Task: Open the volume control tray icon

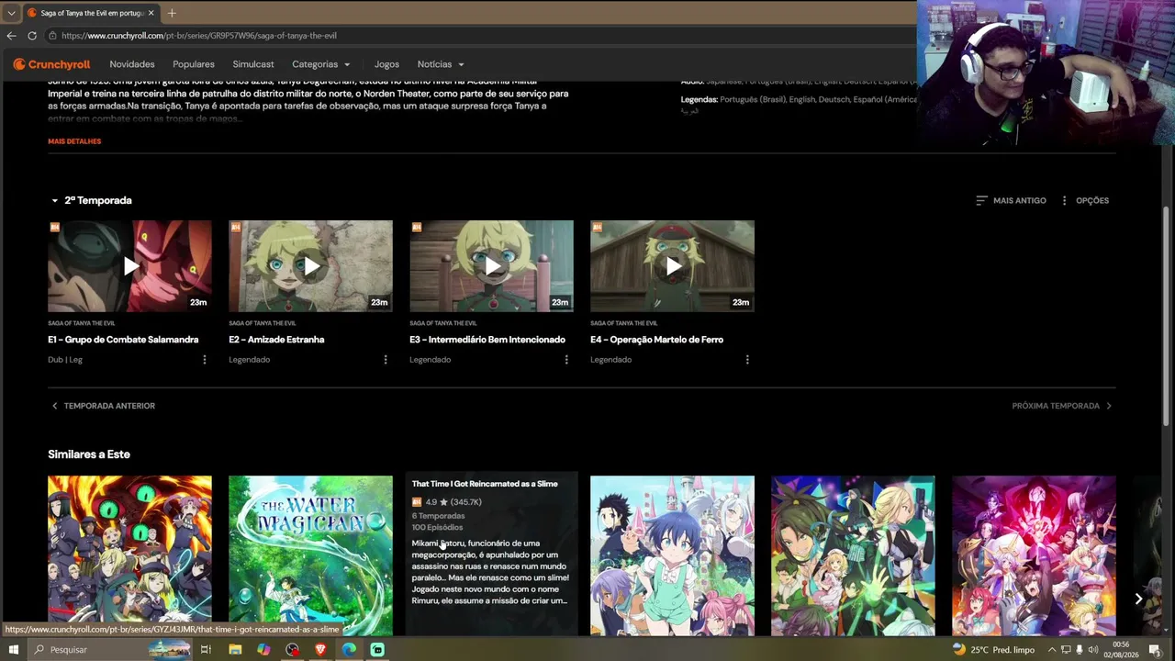Action: tap(1092, 650)
